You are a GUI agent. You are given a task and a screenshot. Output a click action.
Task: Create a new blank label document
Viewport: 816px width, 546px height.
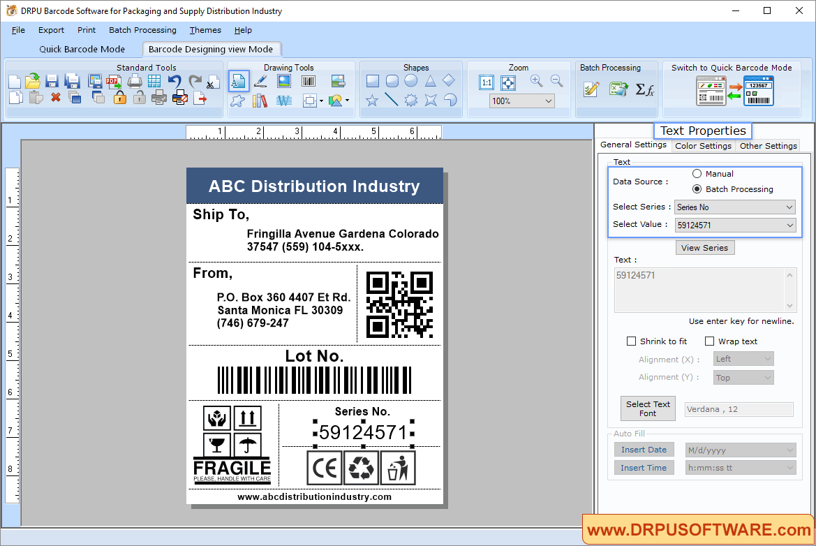pyautogui.click(x=15, y=82)
